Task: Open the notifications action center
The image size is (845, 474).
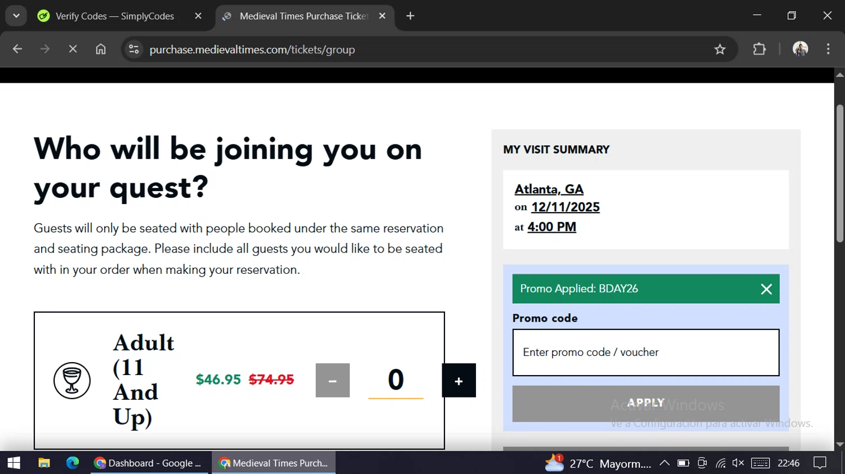Action: click(820, 463)
